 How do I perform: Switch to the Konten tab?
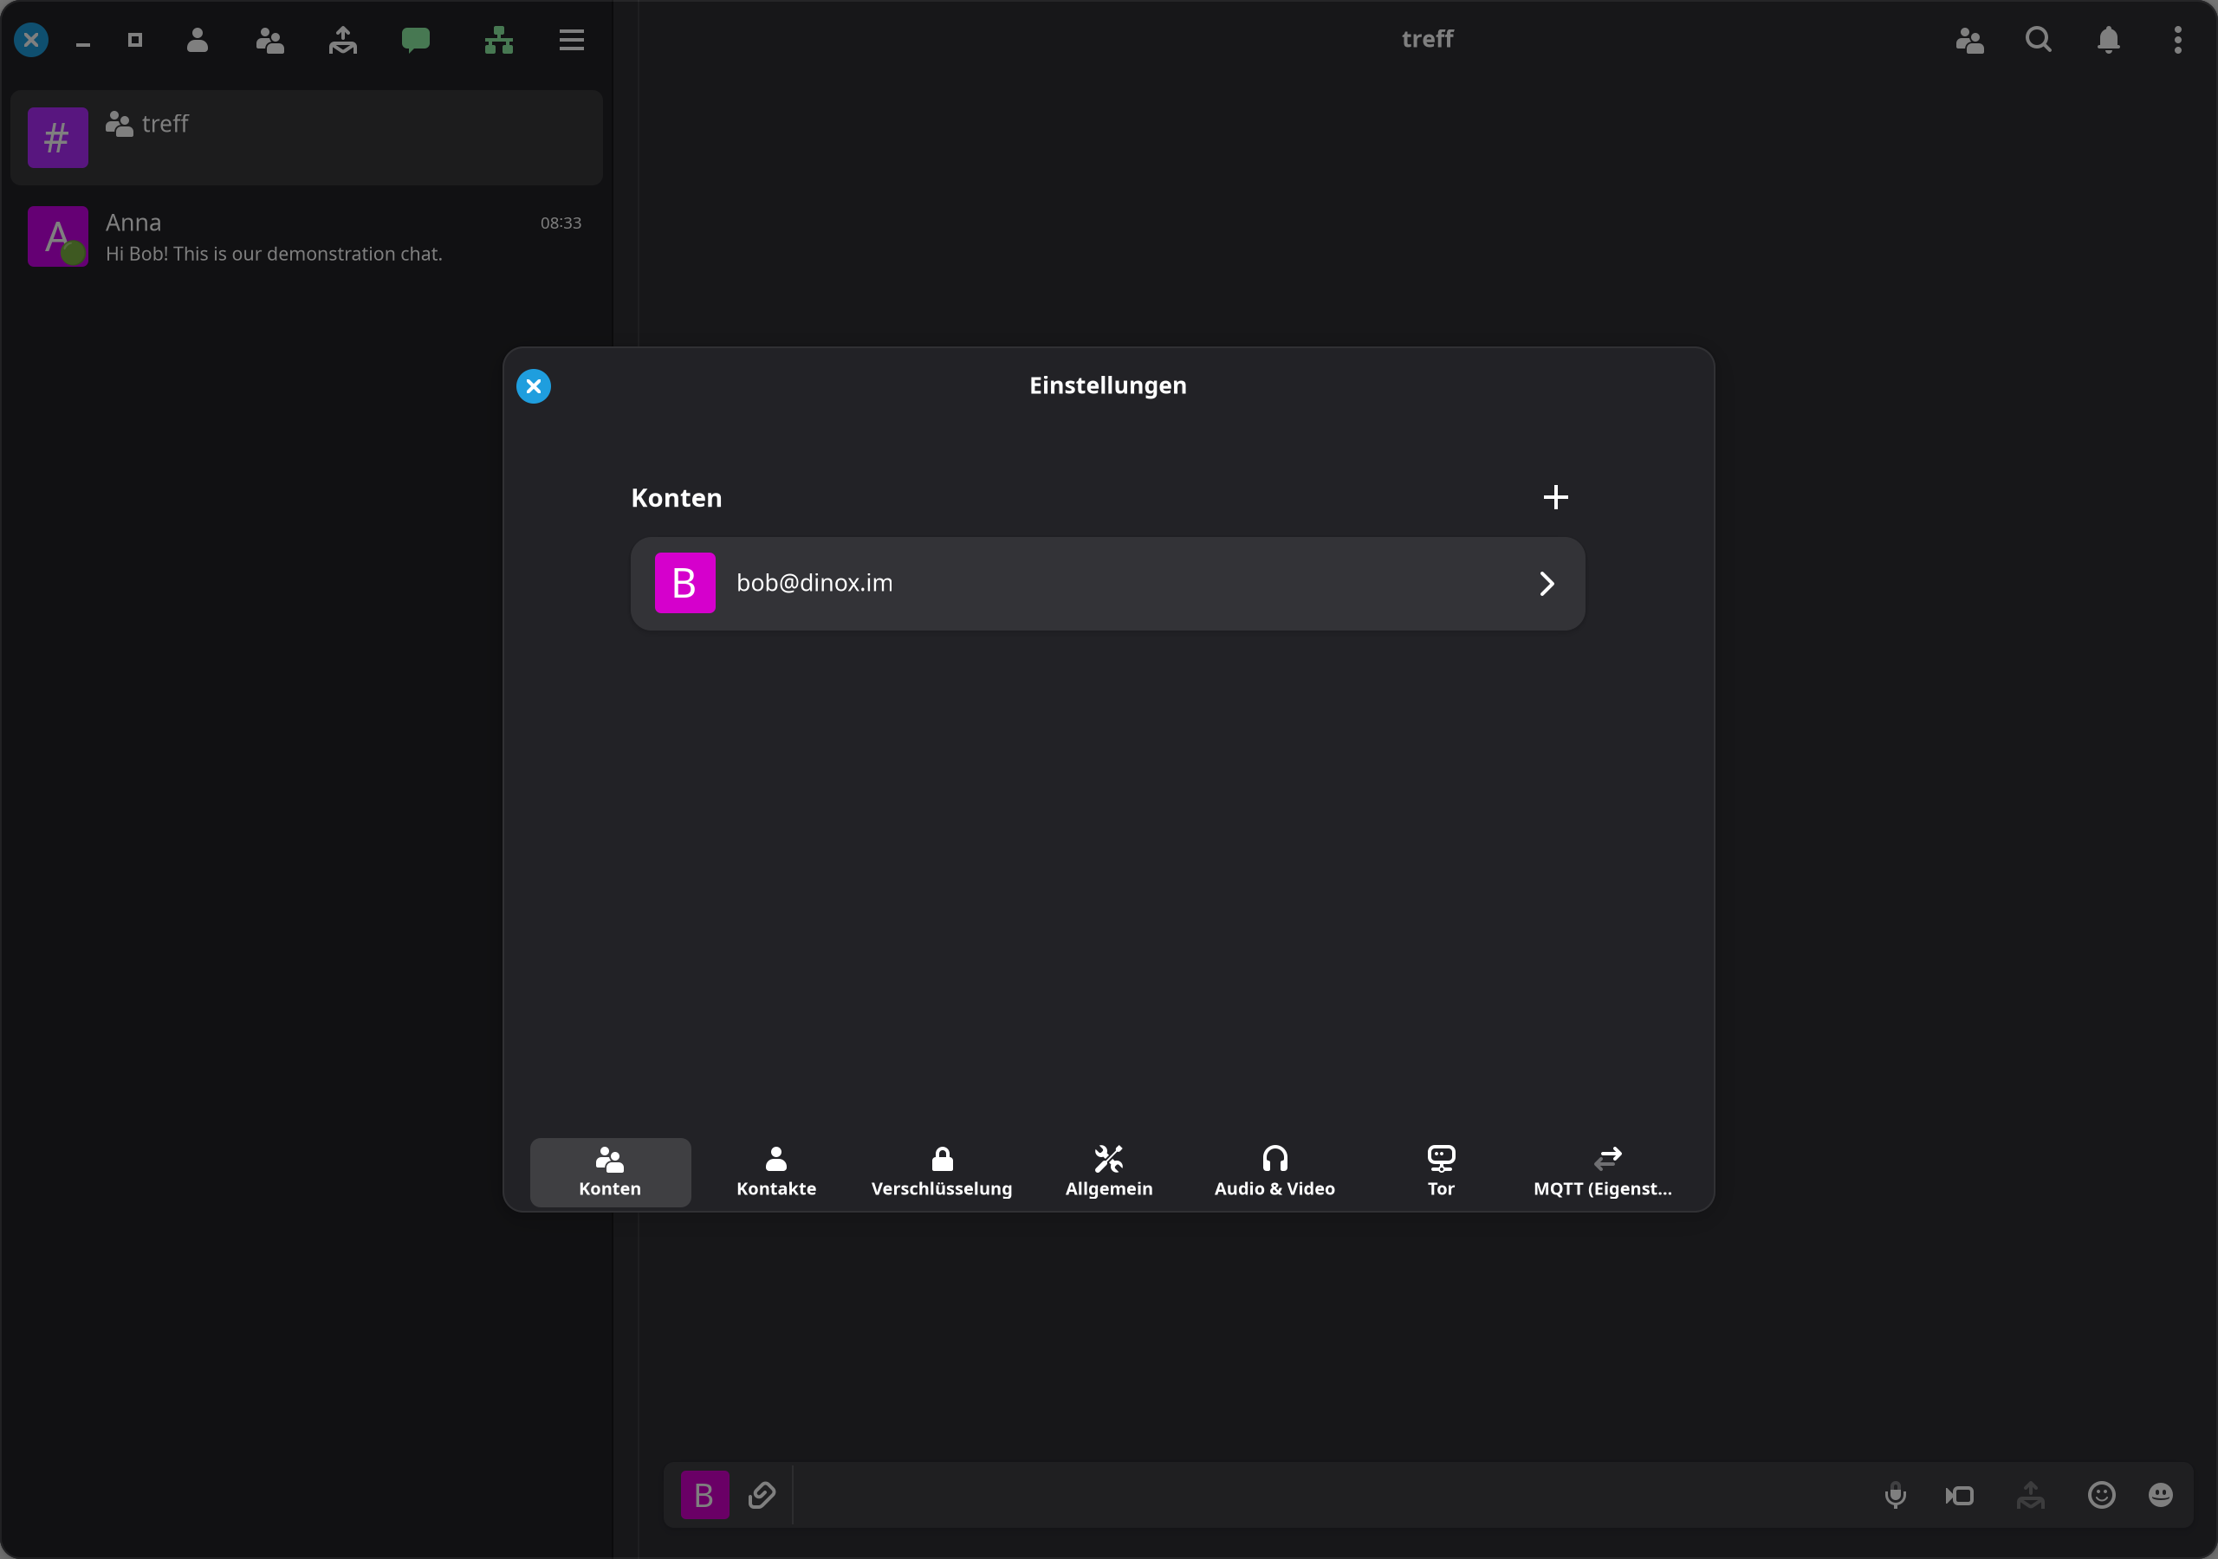point(610,1172)
